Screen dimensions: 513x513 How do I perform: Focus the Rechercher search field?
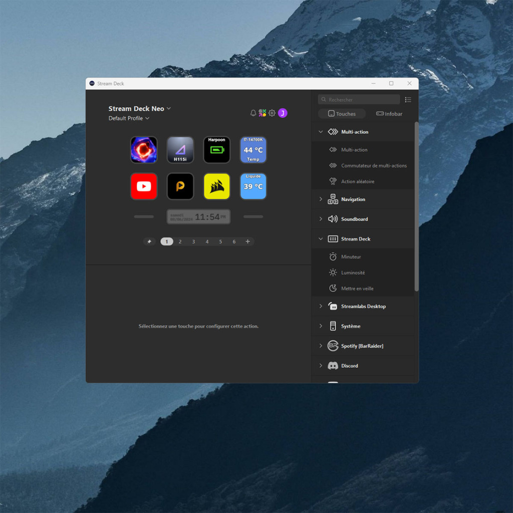(359, 100)
